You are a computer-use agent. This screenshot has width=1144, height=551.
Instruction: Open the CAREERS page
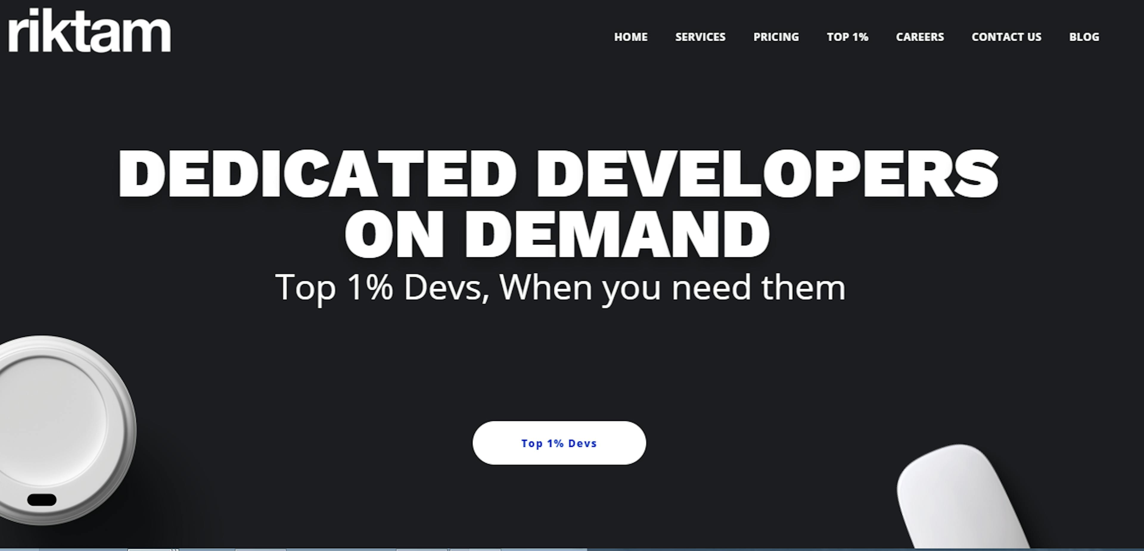tap(920, 37)
